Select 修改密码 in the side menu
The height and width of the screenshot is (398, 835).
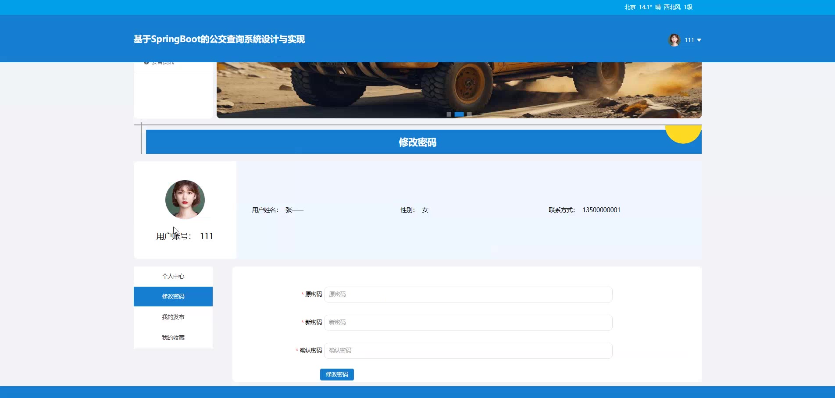coord(173,296)
